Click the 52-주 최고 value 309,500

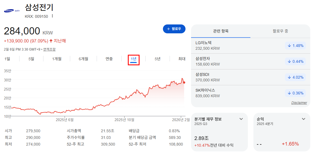click(x=108, y=144)
